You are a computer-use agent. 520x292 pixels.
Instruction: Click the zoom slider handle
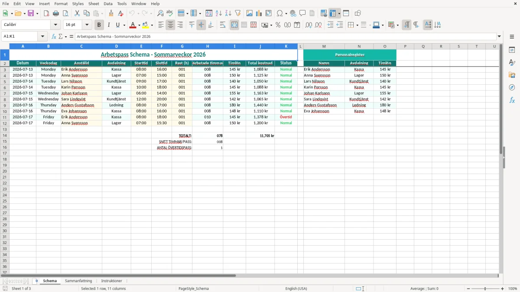tap(485, 289)
